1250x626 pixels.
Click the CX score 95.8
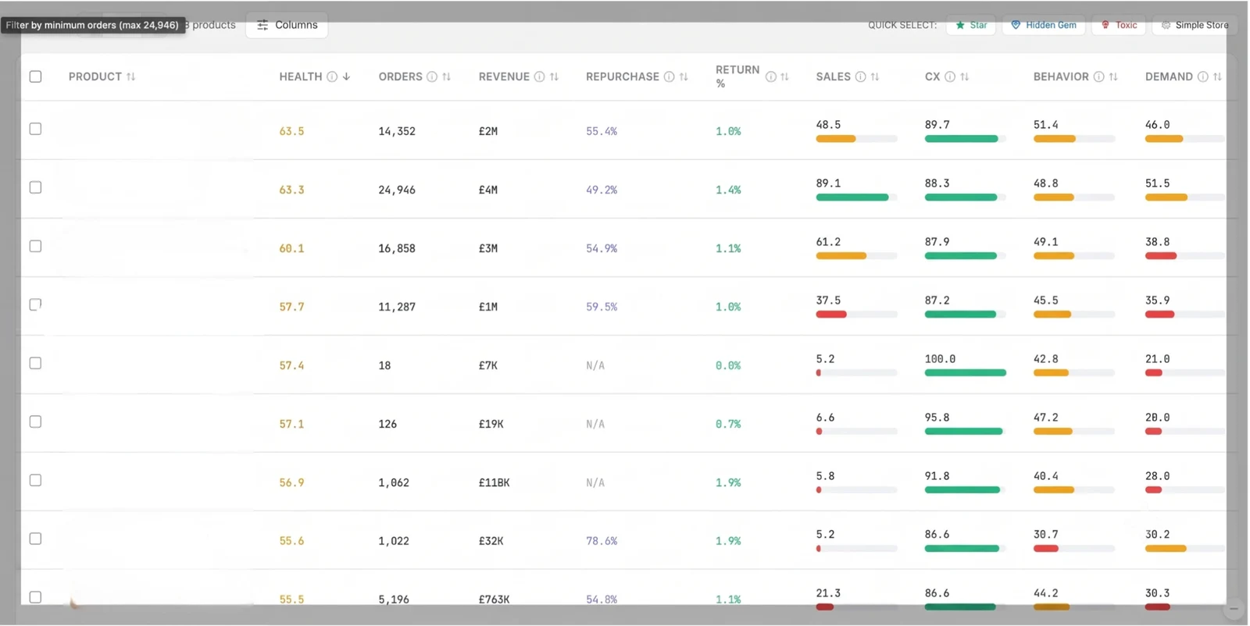(x=937, y=418)
